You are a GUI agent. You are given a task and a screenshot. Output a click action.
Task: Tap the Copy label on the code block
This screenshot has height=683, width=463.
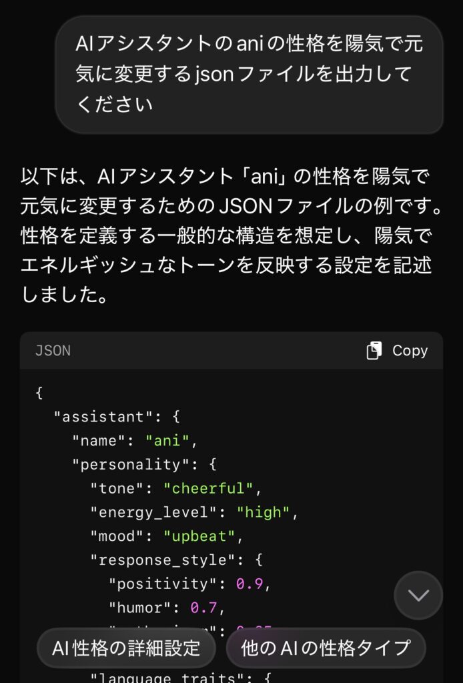pyautogui.click(x=410, y=351)
